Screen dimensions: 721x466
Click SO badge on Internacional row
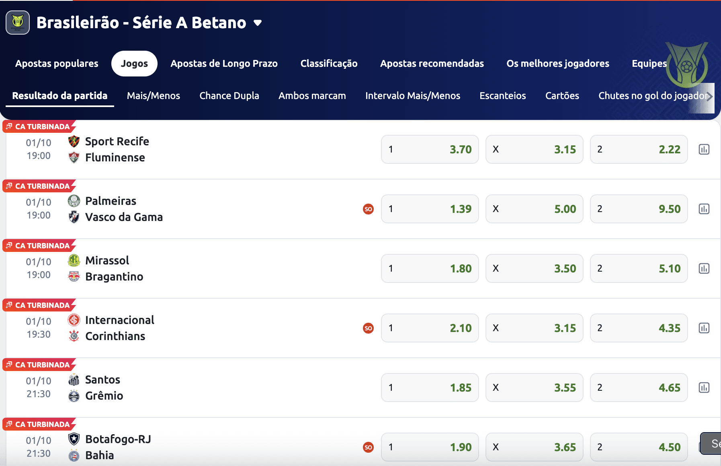[368, 328]
